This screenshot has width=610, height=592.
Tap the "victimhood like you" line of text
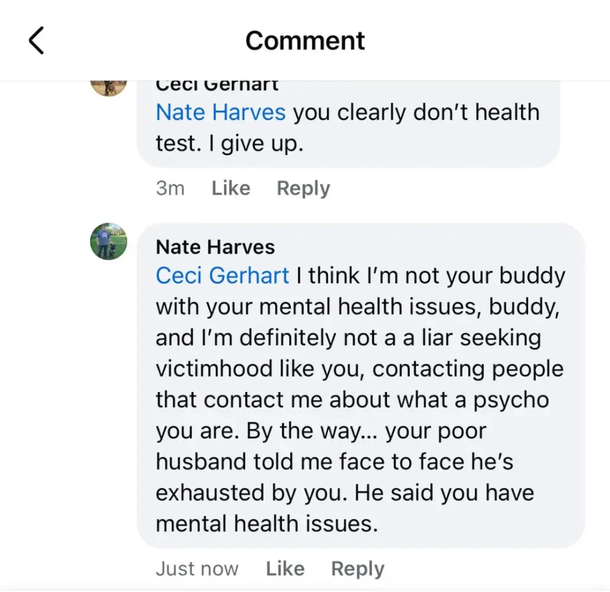(261, 369)
